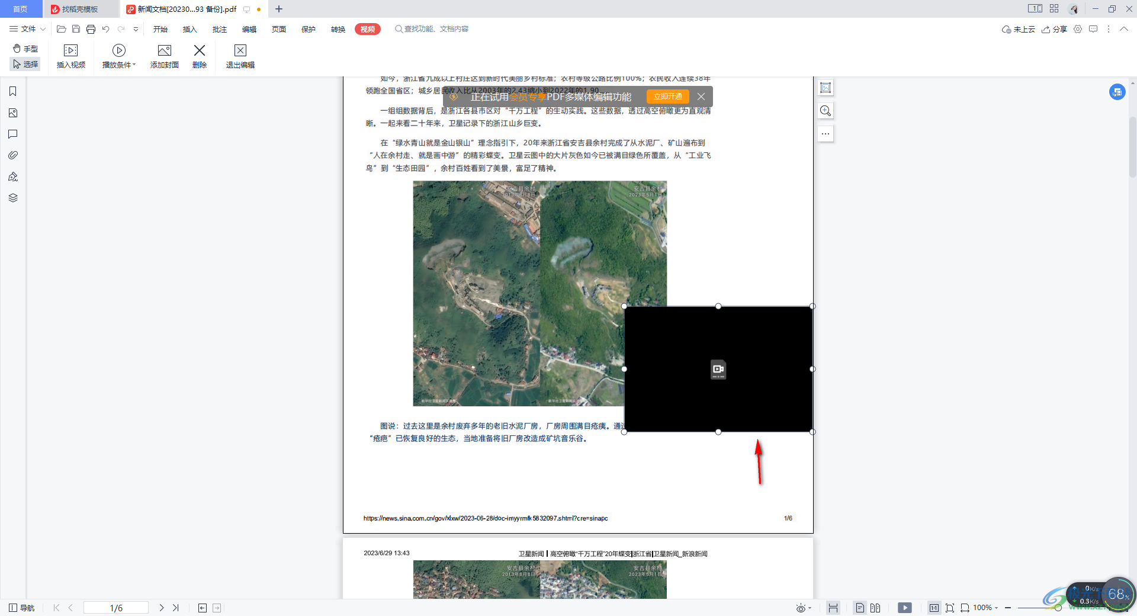1137x616 pixels.
Task: Open the vertical ellipsis more menu
Action: click(x=1109, y=29)
